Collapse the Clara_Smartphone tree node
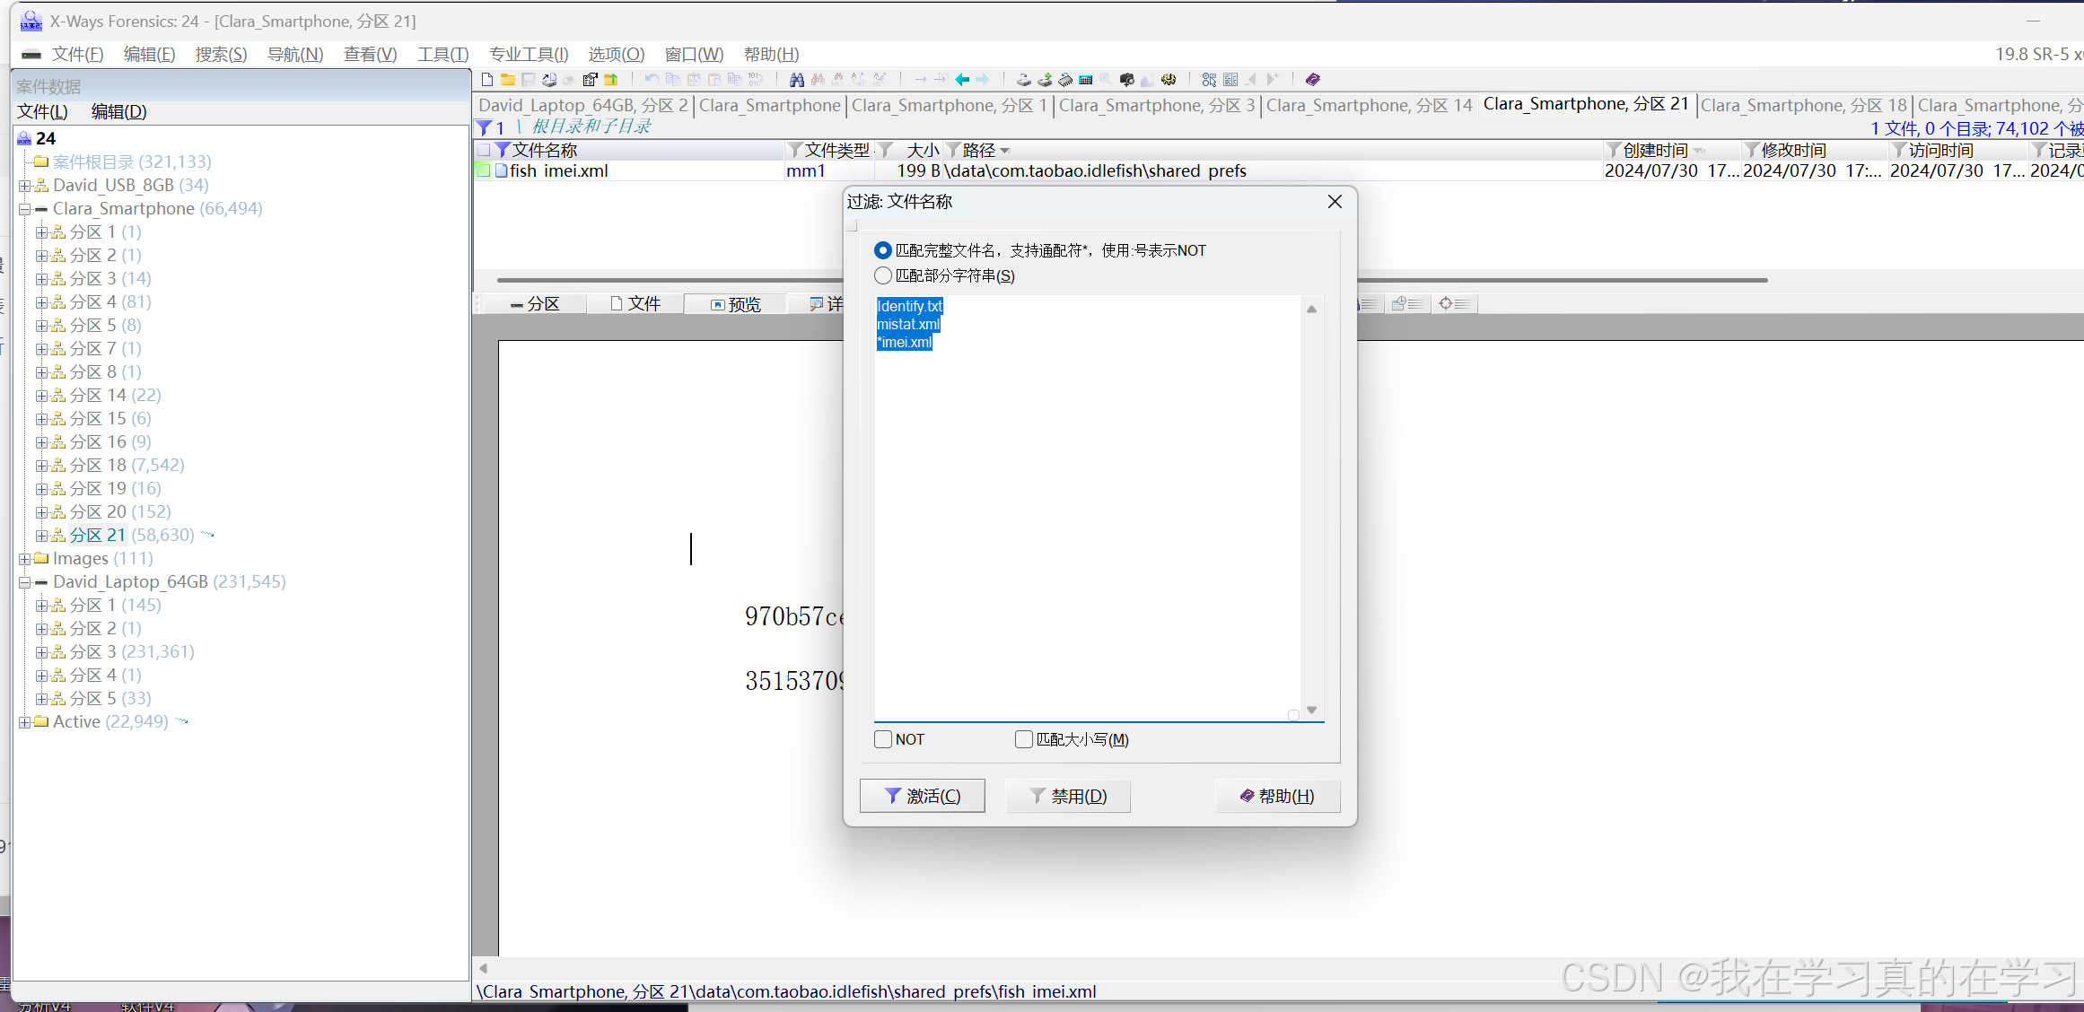2084x1012 pixels. click(24, 209)
